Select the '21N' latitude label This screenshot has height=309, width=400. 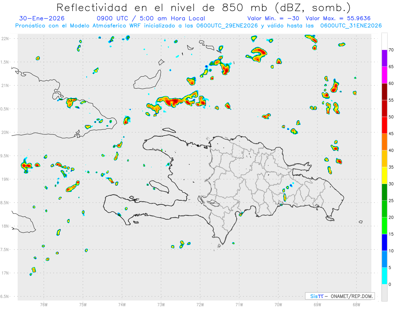coord(5,85)
